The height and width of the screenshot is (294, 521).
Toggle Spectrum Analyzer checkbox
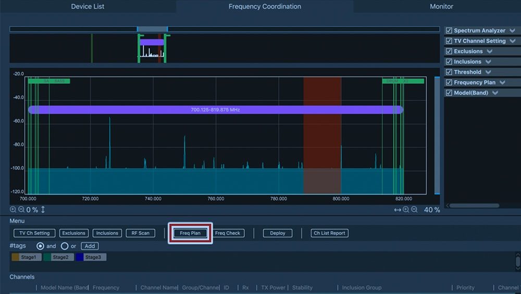(x=449, y=31)
